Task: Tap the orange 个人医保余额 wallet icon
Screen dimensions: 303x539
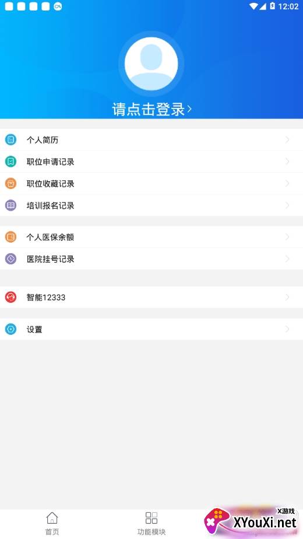Action: click(x=10, y=237)
